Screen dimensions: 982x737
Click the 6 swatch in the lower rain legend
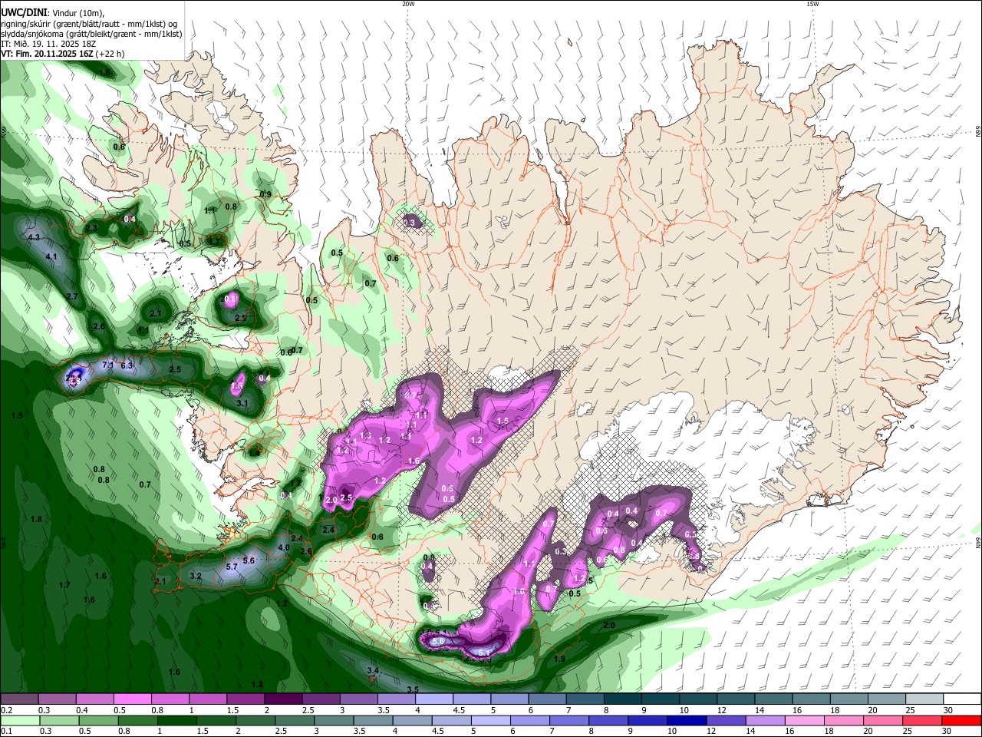(531, 720)
